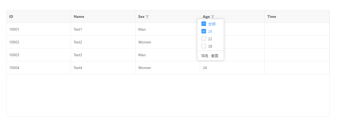Click the Time column header
Screen dimensions: 337x125
[x=272, y=17]
